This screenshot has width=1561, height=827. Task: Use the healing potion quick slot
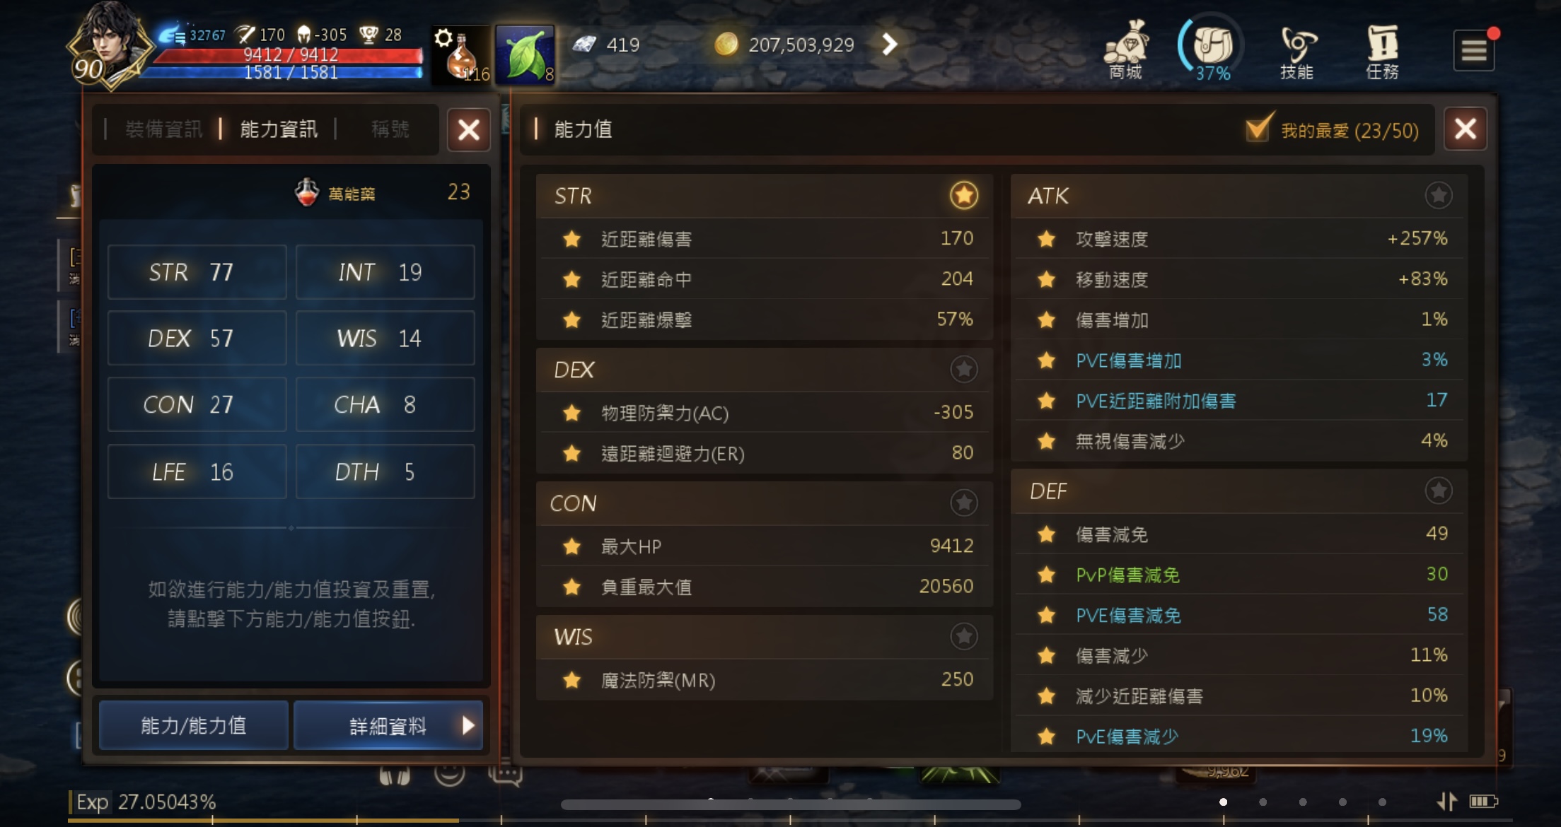point(462,55)
